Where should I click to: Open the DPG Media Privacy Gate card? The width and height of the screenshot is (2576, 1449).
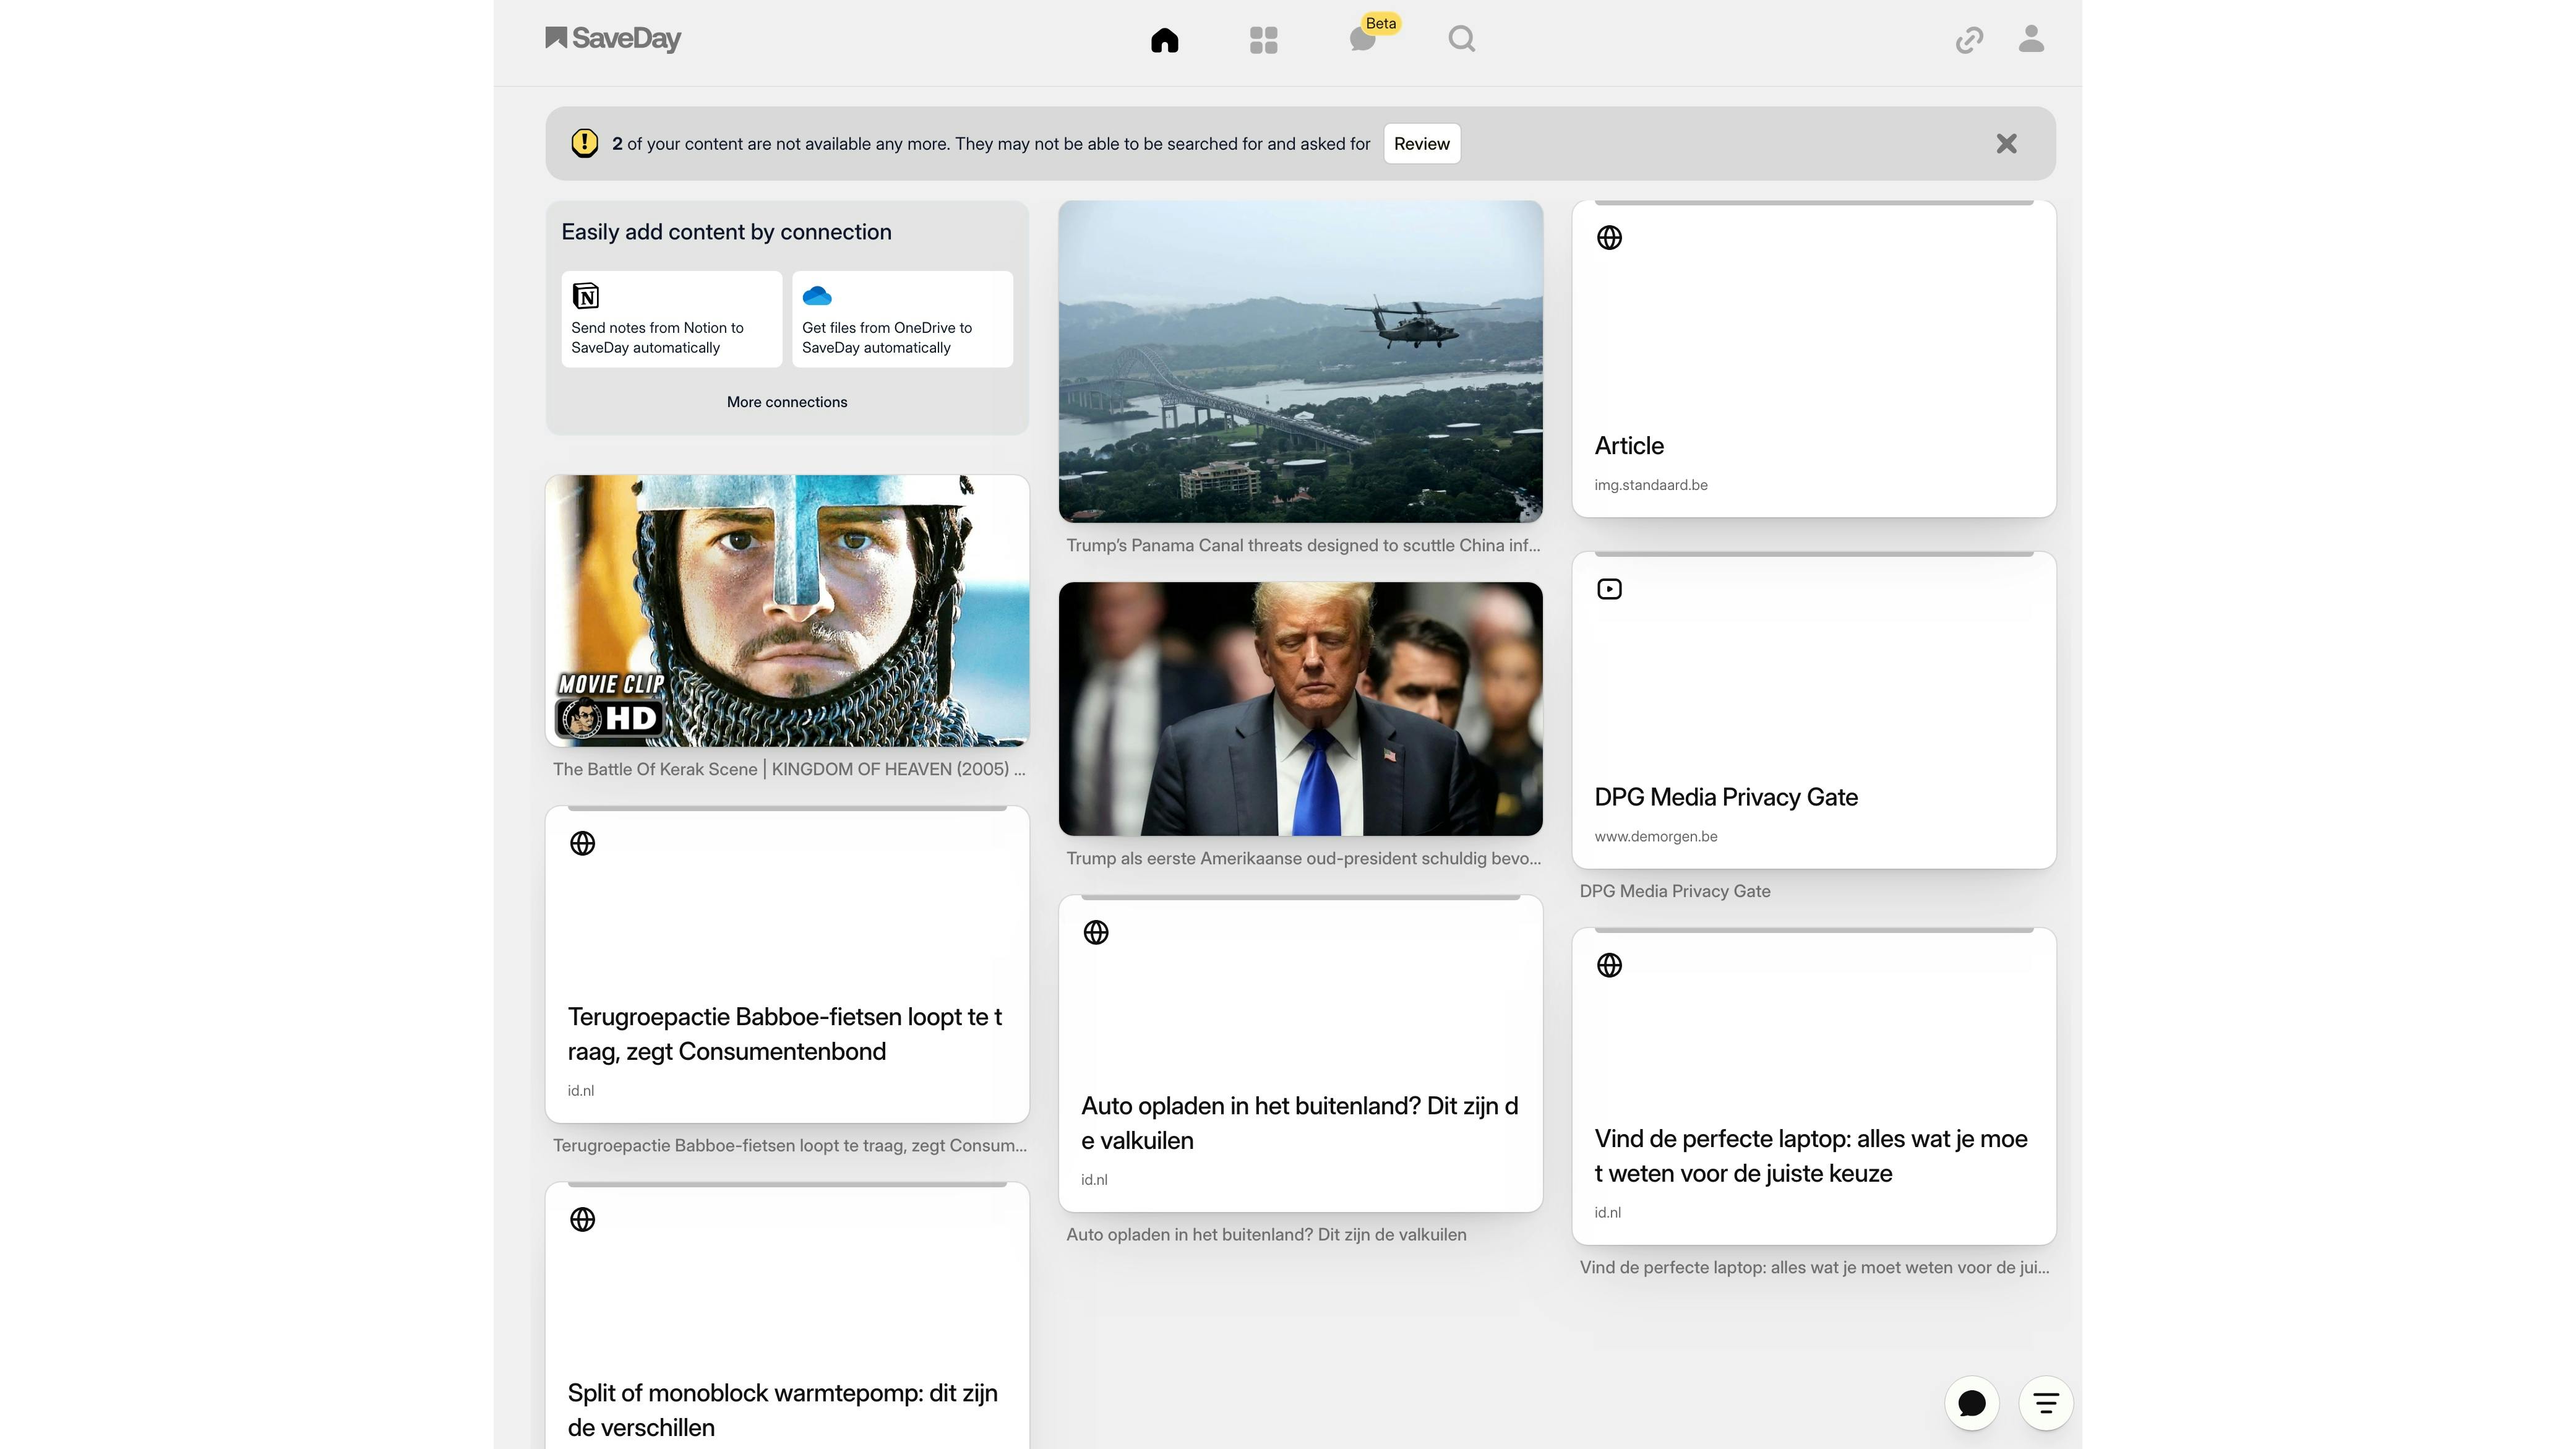coord(1813,711)
